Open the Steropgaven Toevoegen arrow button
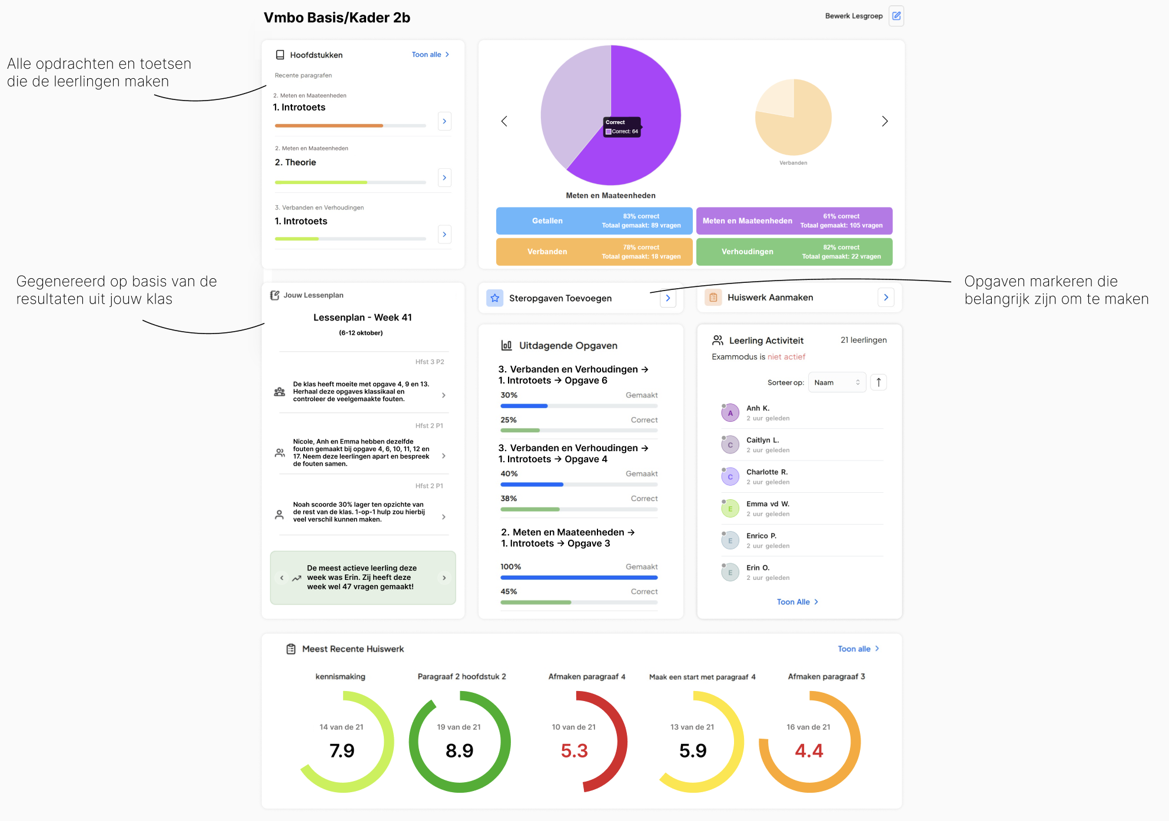 [667, 298]
